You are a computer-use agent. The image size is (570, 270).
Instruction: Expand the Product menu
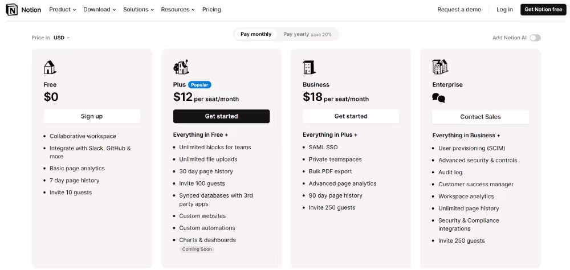click(63, 10)
